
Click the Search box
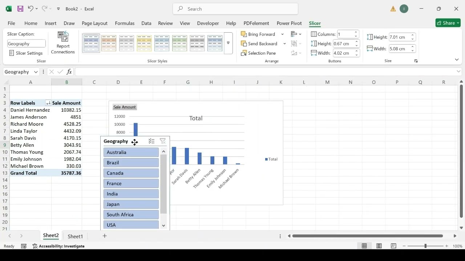point(235,9)
